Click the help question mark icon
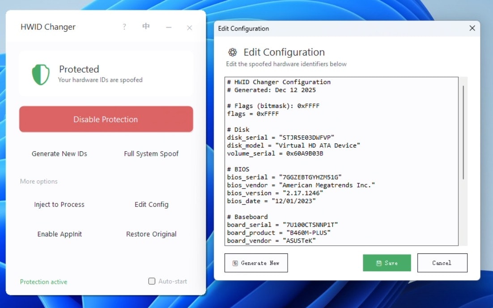Viewport: 493px width, 308px height. point(124,27)
